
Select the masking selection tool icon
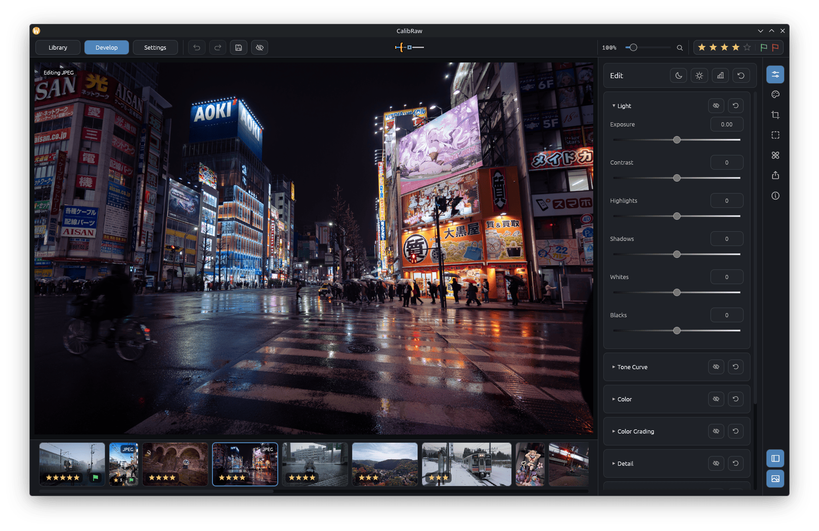coord(775,135)
